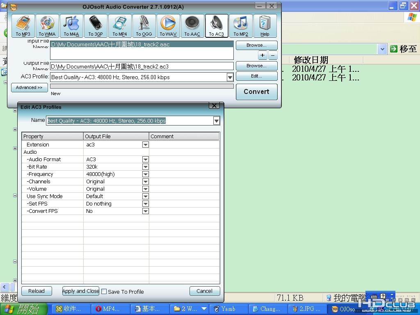Switch to the OJOsoft taskbar item
The image size is (420, 315).
point(345,309)
